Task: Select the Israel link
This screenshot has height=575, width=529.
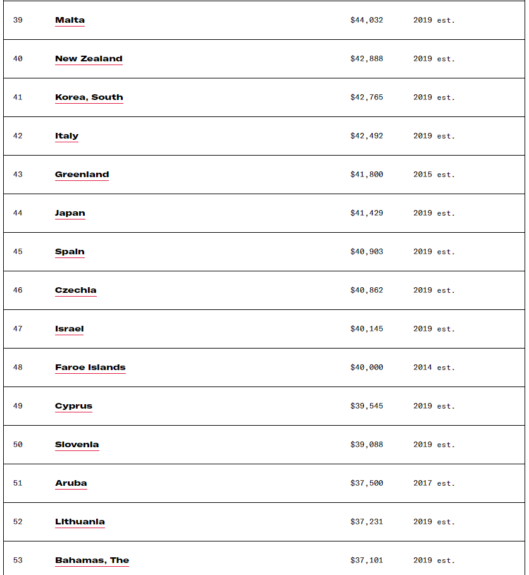Action: coord(69,329)
